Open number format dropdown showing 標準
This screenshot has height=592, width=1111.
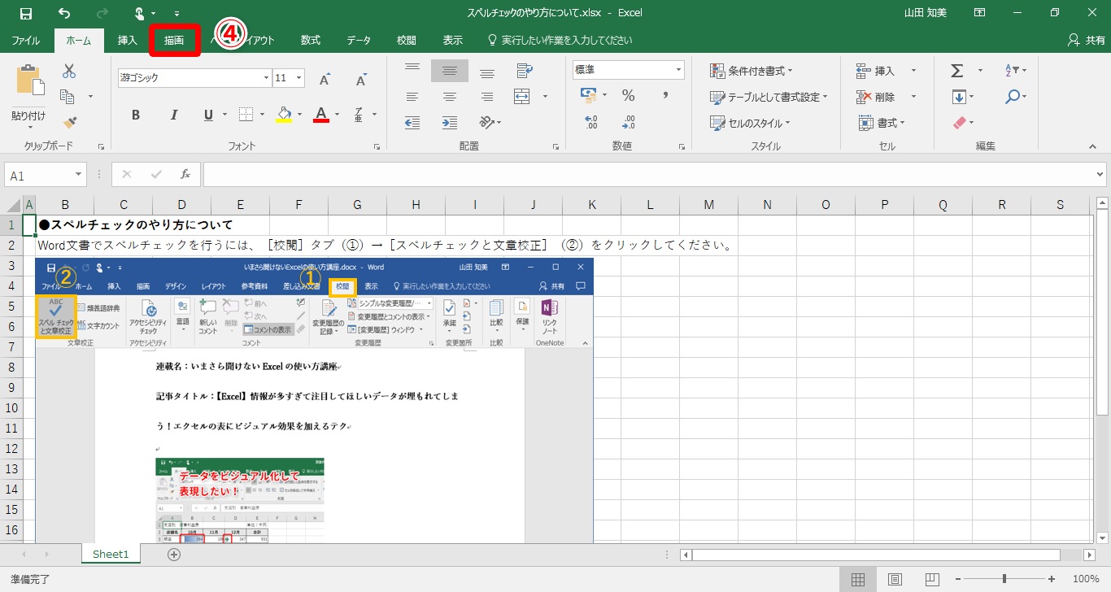678,71
